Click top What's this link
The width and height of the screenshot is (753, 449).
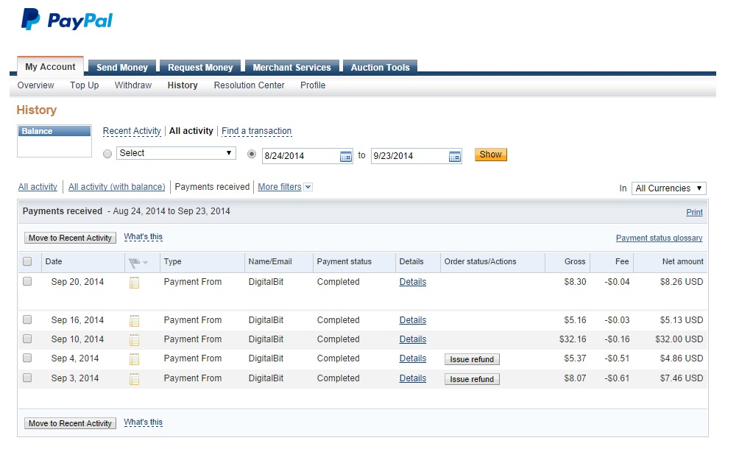click(x=143, y=237)
